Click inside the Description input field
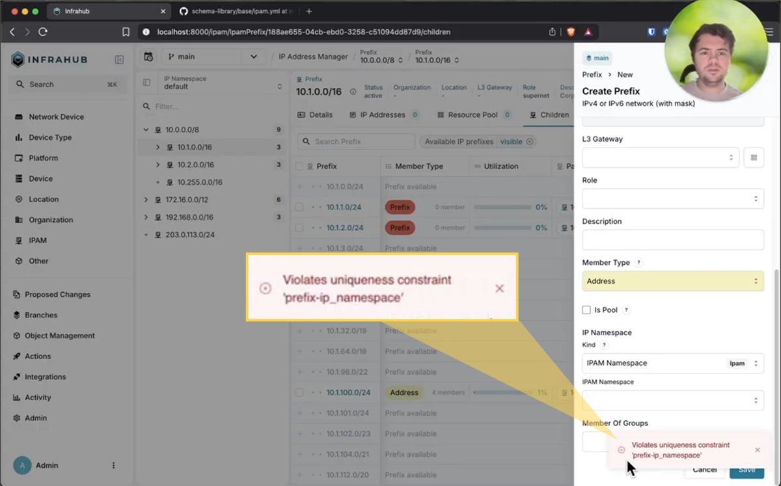 (x=673, y=240)
